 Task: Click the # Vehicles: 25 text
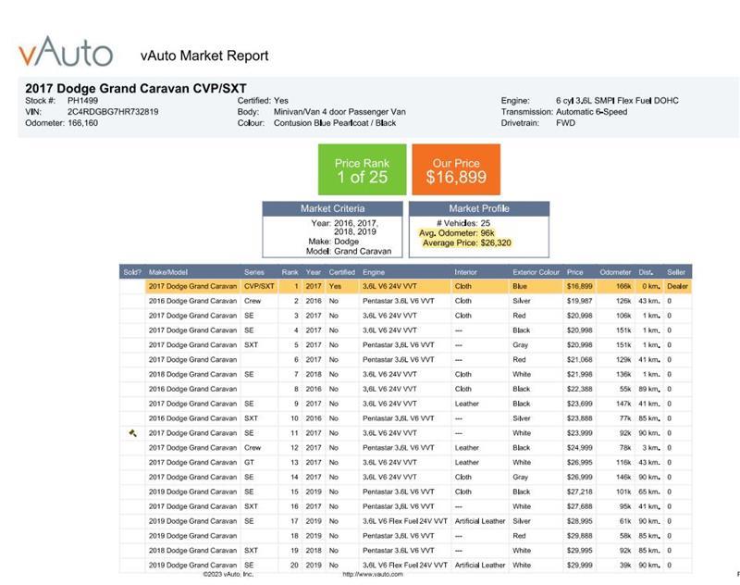pos(463,223)
